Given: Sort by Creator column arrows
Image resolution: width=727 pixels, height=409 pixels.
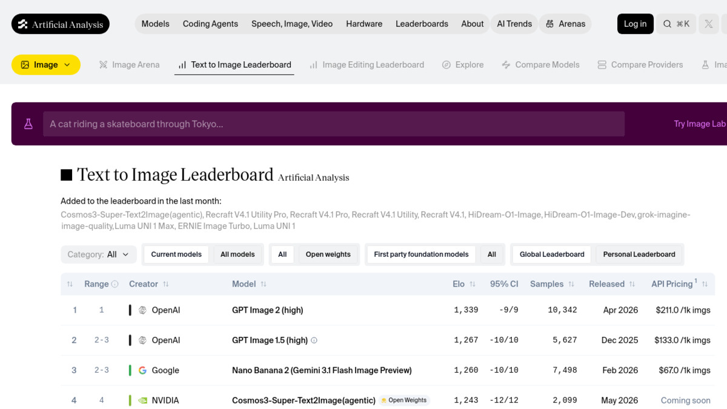Looking at the screenshot, I should click(x=166, y=284).
